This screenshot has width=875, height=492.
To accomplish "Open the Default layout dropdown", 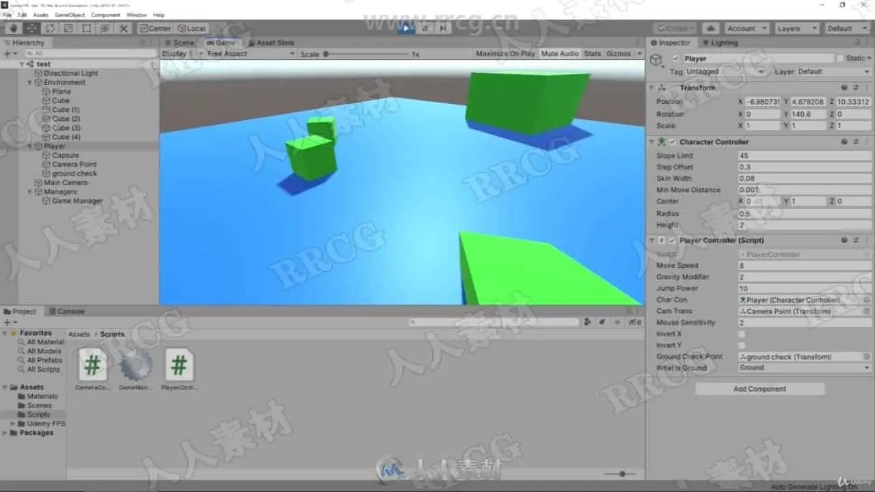I will (847, 28).
